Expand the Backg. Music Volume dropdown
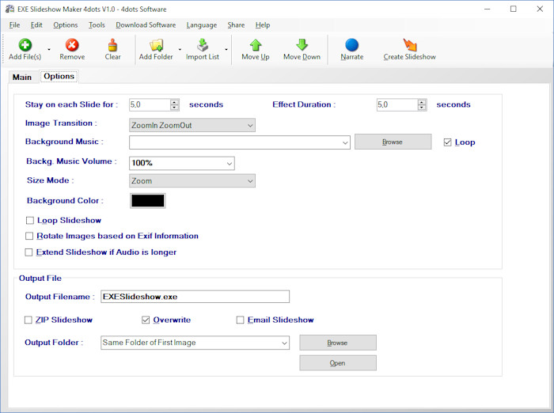This screenshot has height=413, width=554. [230, 163]
